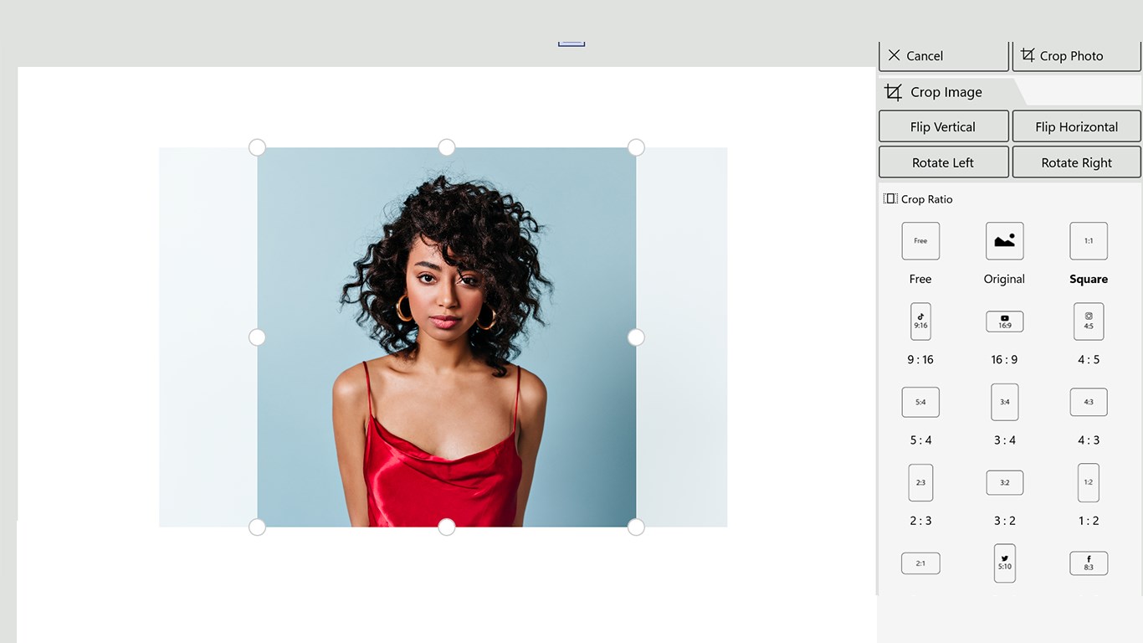Click the Flip Vertical button

point(943,127)
